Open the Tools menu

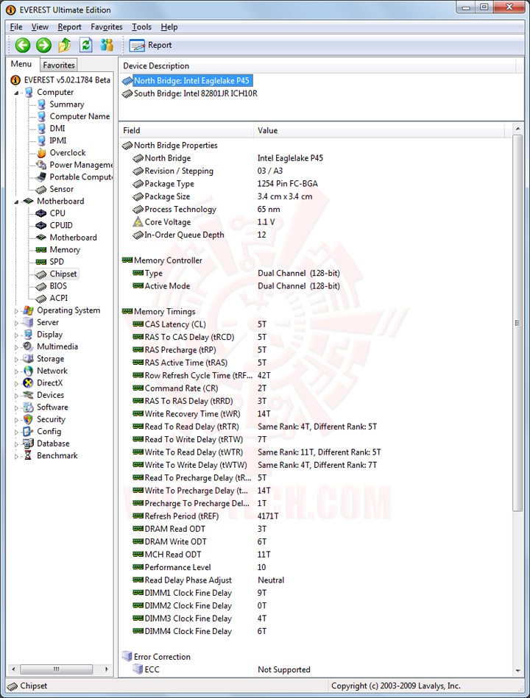pos(141,26)
